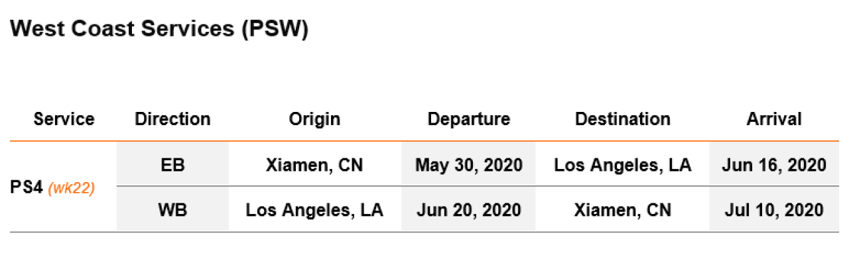This screenshot has width=849, height=259.
Task: Select the Destination column header
Action: click(623, 119)
